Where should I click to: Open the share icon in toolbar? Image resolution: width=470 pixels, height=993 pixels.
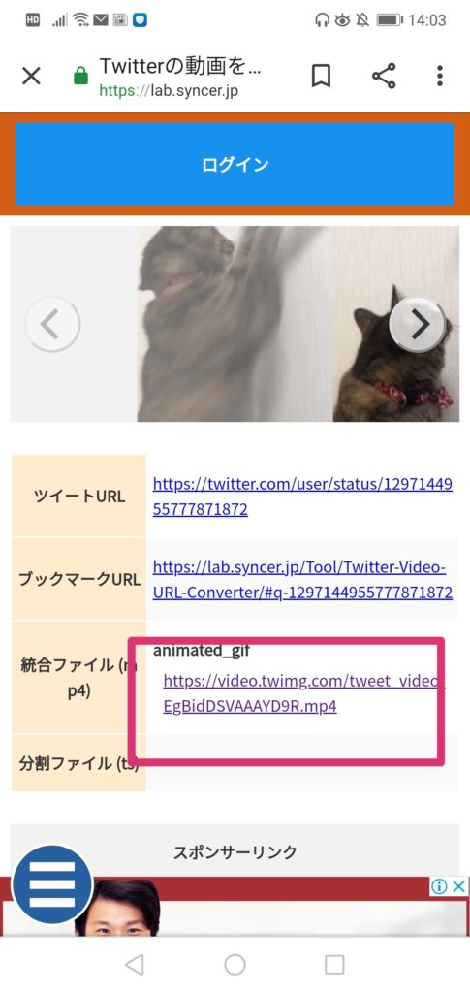click(x=384, y=76)
